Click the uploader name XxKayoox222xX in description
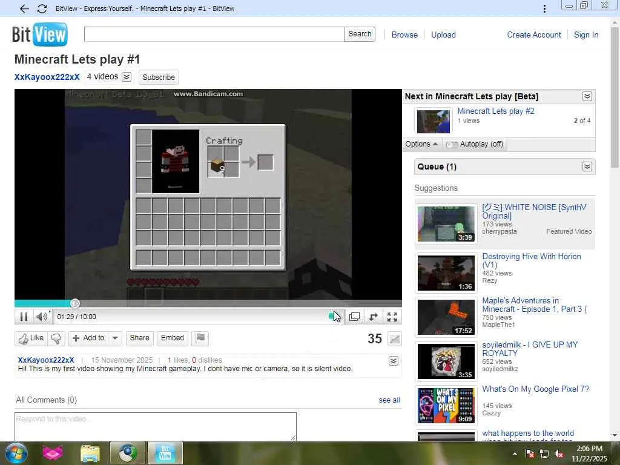 point(46,360)
